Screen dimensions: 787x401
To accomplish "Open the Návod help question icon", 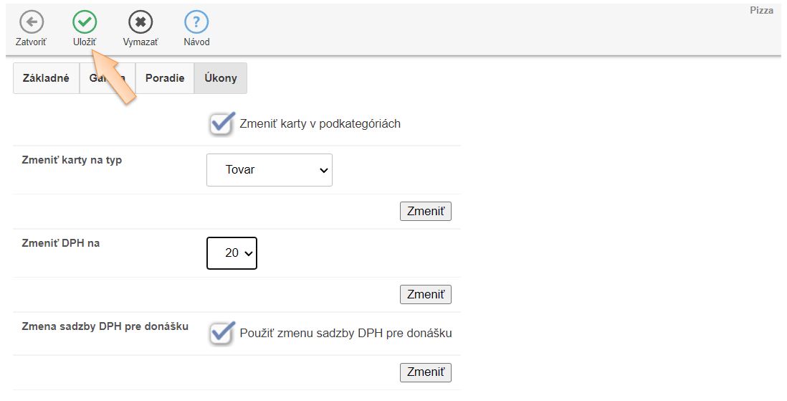I will (x=196, y=22).
